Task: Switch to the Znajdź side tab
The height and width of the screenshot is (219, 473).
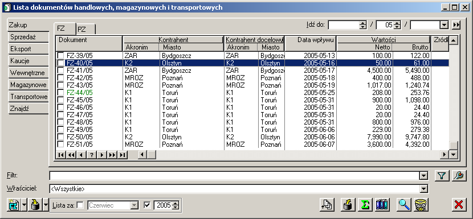Action: pyautogui.click(x=28, y=109)
